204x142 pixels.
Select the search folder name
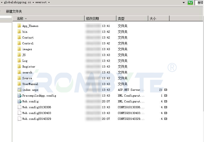pos(27,72)
